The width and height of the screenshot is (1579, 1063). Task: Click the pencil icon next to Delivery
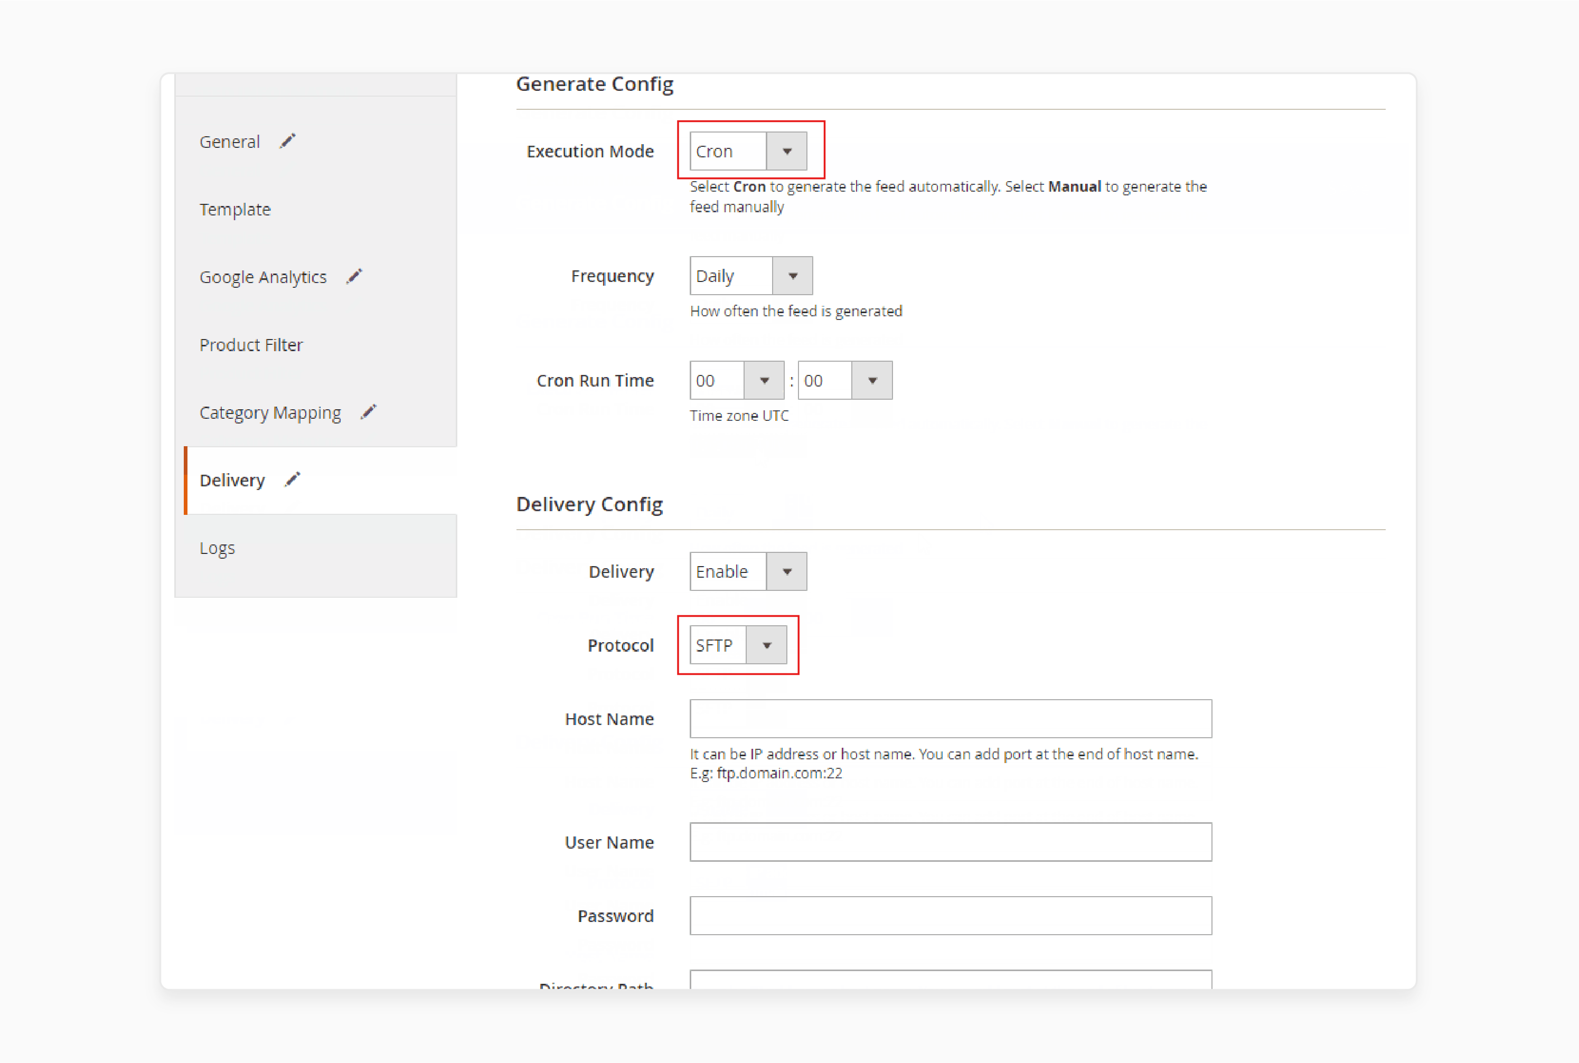coord(292,480)
